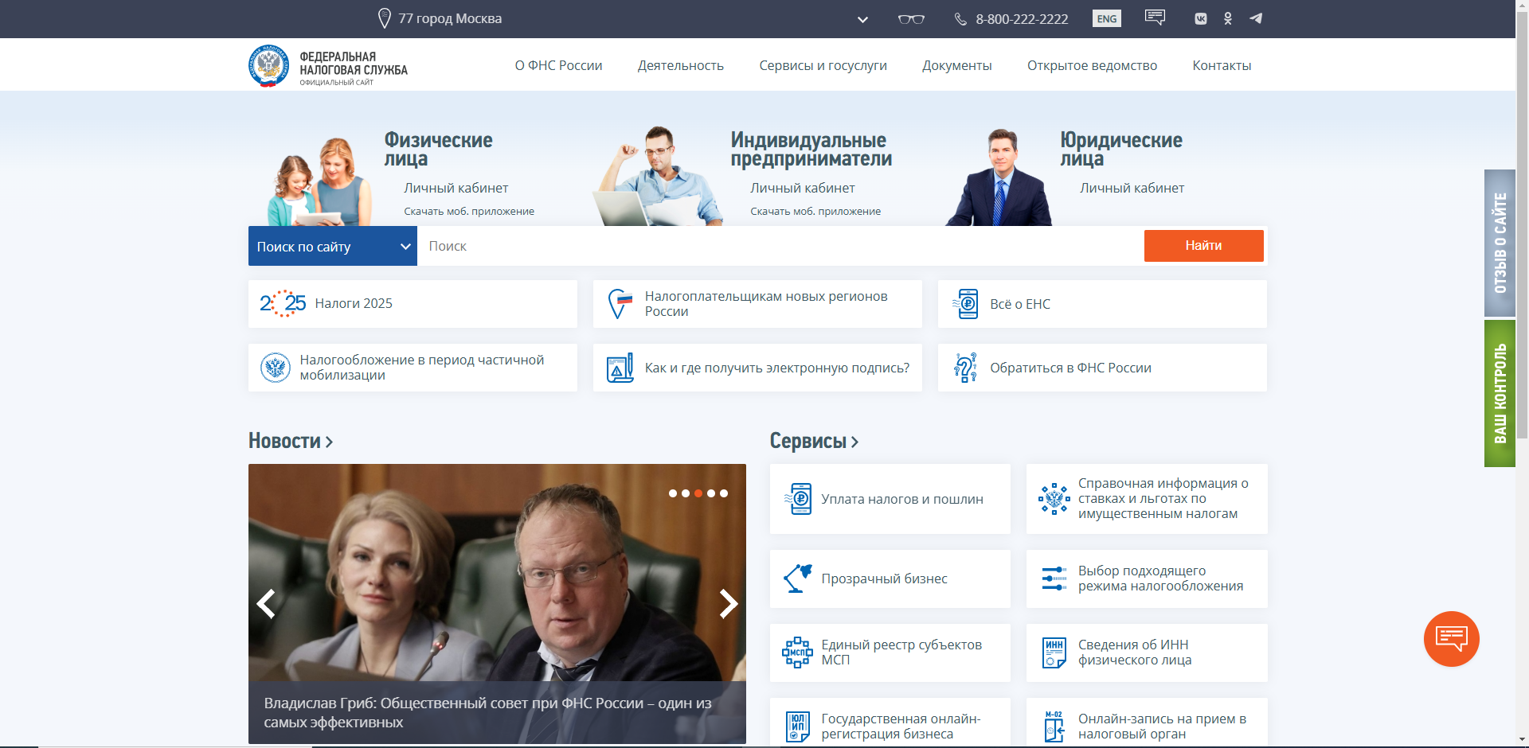The height and width of the screenshot is (748, 1529).
Task: Click the Federal Tax Service logo emblem
Action: pos(268,65)
